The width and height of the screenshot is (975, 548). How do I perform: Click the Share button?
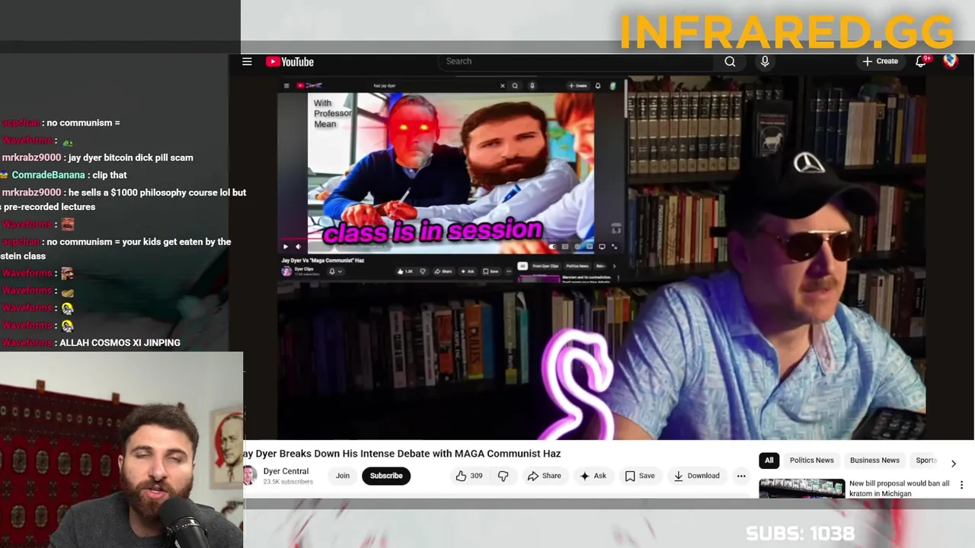pyautogui.click(x=544, y=476)
